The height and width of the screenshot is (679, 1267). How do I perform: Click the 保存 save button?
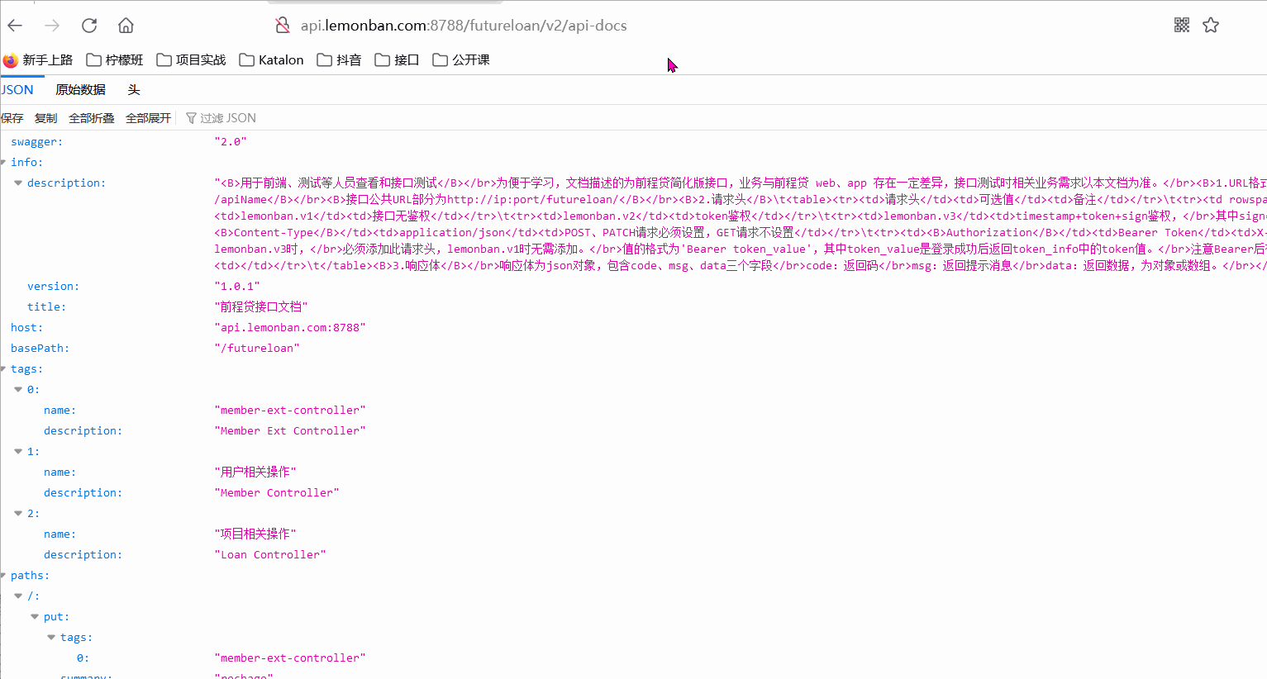(12, 118)
